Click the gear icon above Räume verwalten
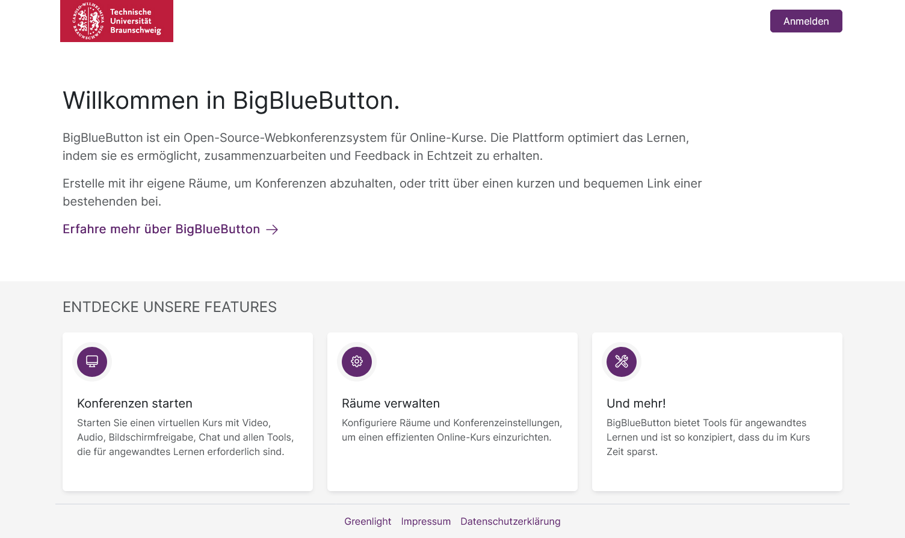Image resolution: width=905 pixels, height=538 pixels. (x=357, y=361)
